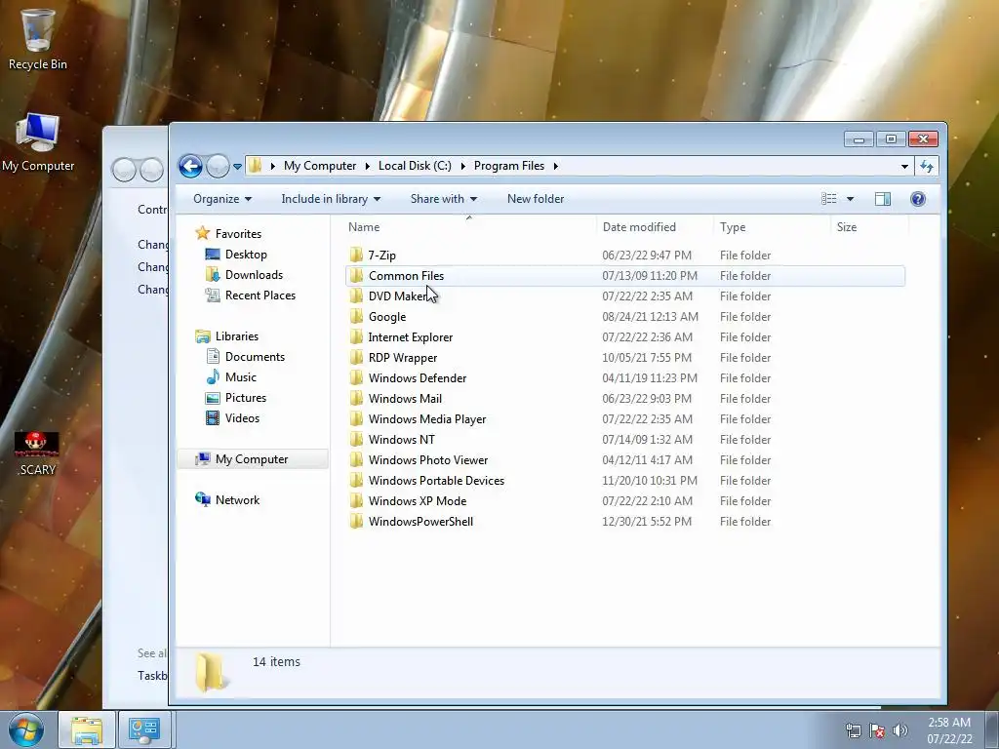Expand the arrow after Local Disk (C:) breadcrumb
The image size is (999, 749).
tap(461, 166)
